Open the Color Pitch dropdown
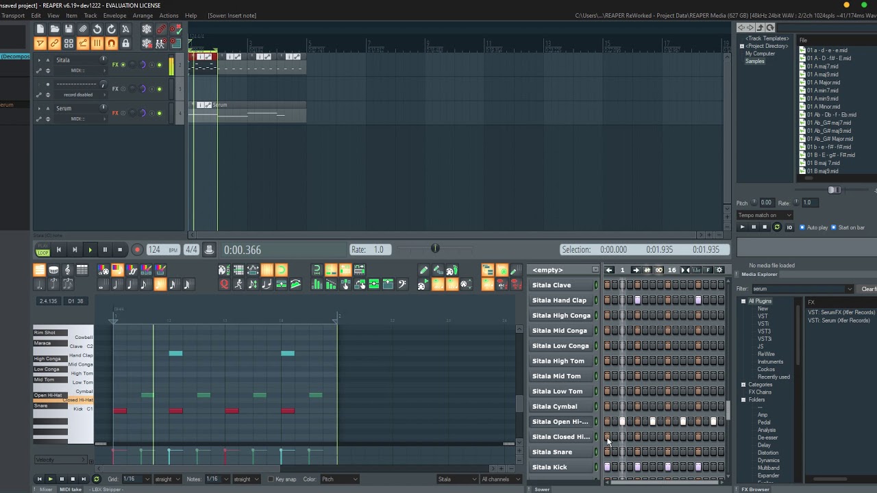The width and height of the screenshot is (877, 493). (339, 479)
